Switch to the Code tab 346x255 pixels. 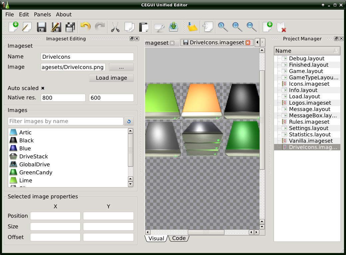click(179, 238)
